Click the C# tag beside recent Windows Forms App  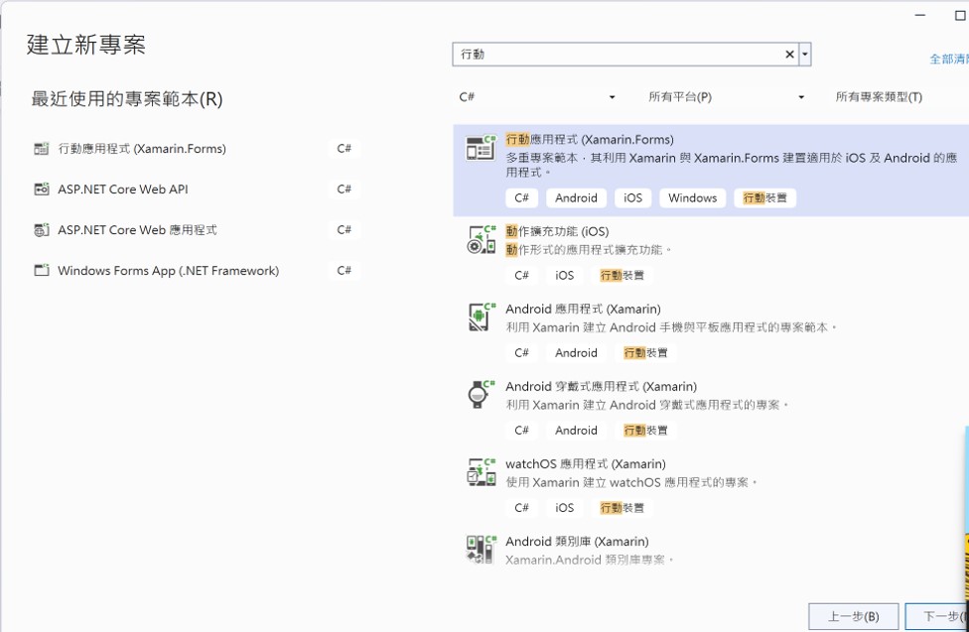click(x=344, y=271)
